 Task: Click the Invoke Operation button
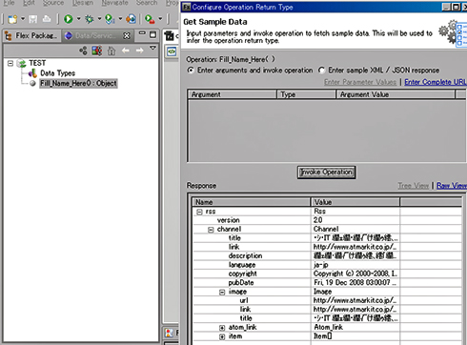point(326,172)
